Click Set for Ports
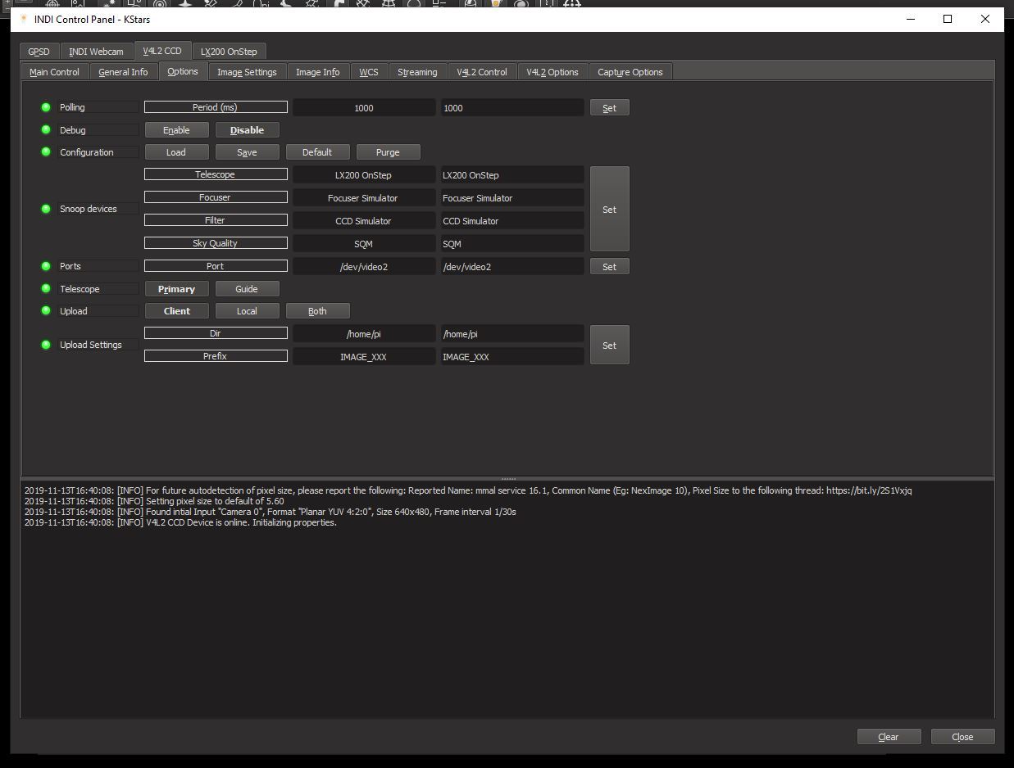This screenshot has height=768, width=1014. tap(609, 267)
